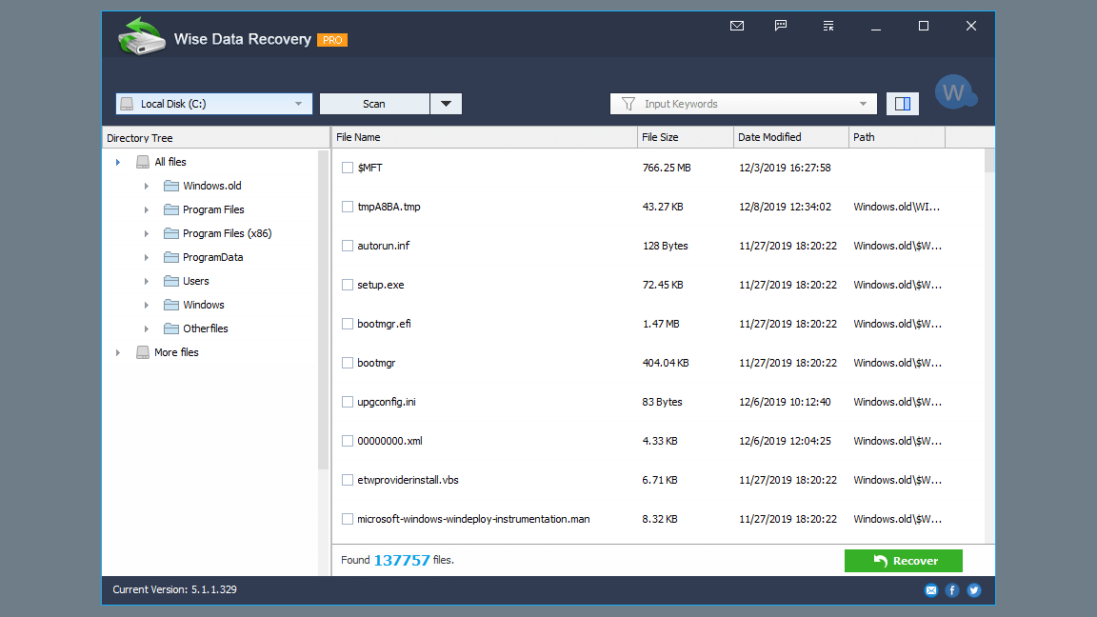Open the menu list icon in title bar
This screenshot has width=1097, height=617.
pos(828,26)
